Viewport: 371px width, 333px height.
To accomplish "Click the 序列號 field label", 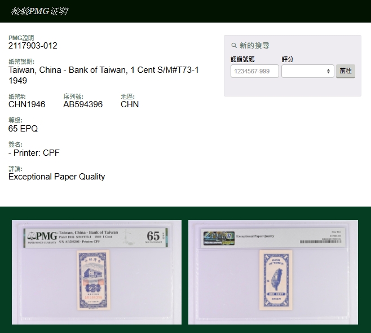I will [x=73, y=97].
